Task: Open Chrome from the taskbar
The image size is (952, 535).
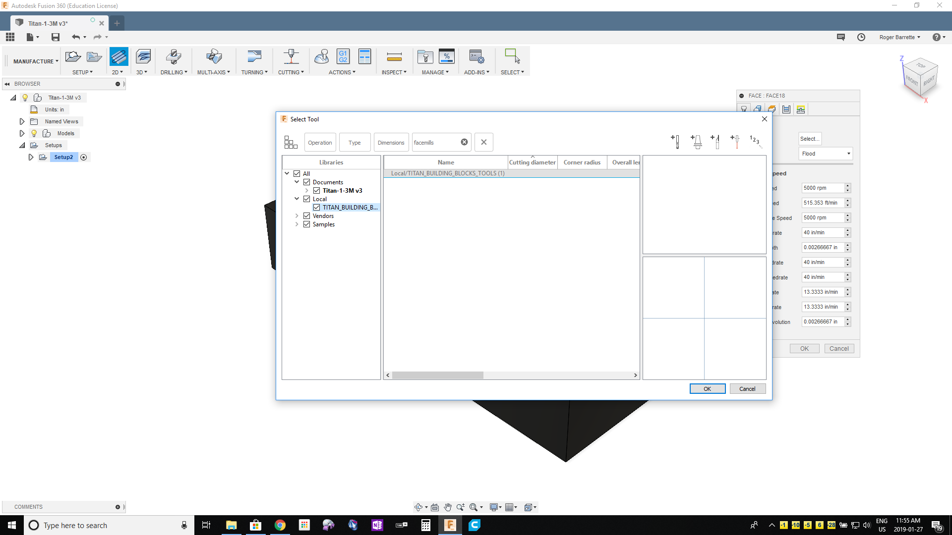Action: pyautogui.click(x=280, y=525)
